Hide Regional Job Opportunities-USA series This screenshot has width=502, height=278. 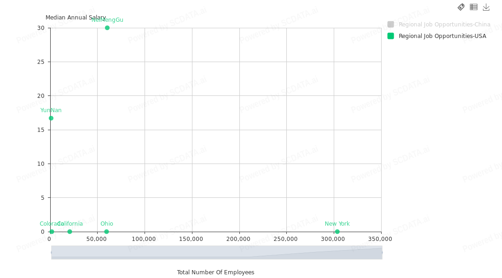pos(442,36)
